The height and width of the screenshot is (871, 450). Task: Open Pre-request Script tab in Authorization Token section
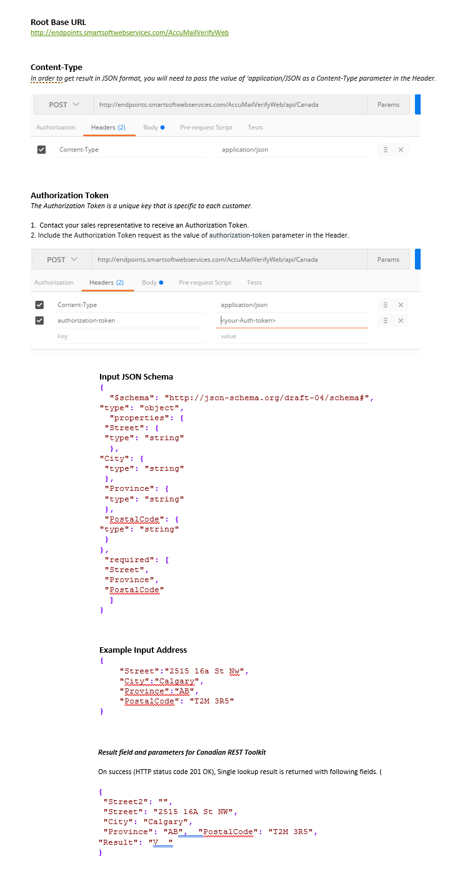click(205, 283)
